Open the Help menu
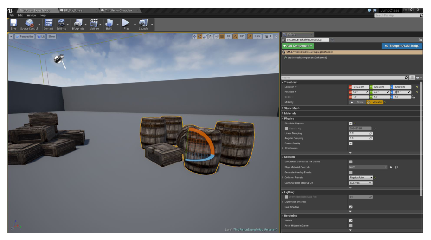This screenshot has width=431, height=240. coord(43,15)
